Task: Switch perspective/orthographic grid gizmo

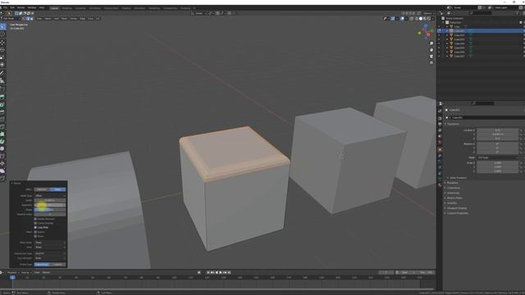Action: 431,63
